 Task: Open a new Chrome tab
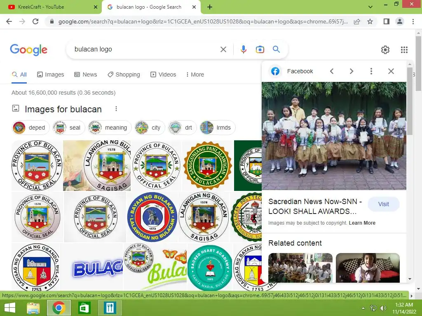point(210,7)
